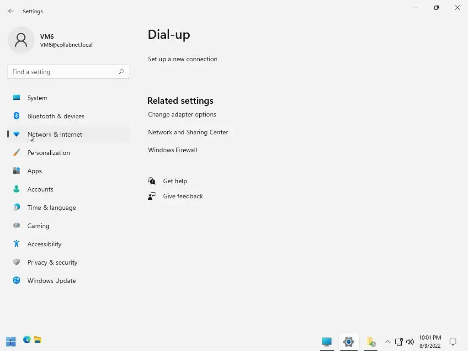Focus the Find a setting box
468x351 pixels.
coord(69,72)
